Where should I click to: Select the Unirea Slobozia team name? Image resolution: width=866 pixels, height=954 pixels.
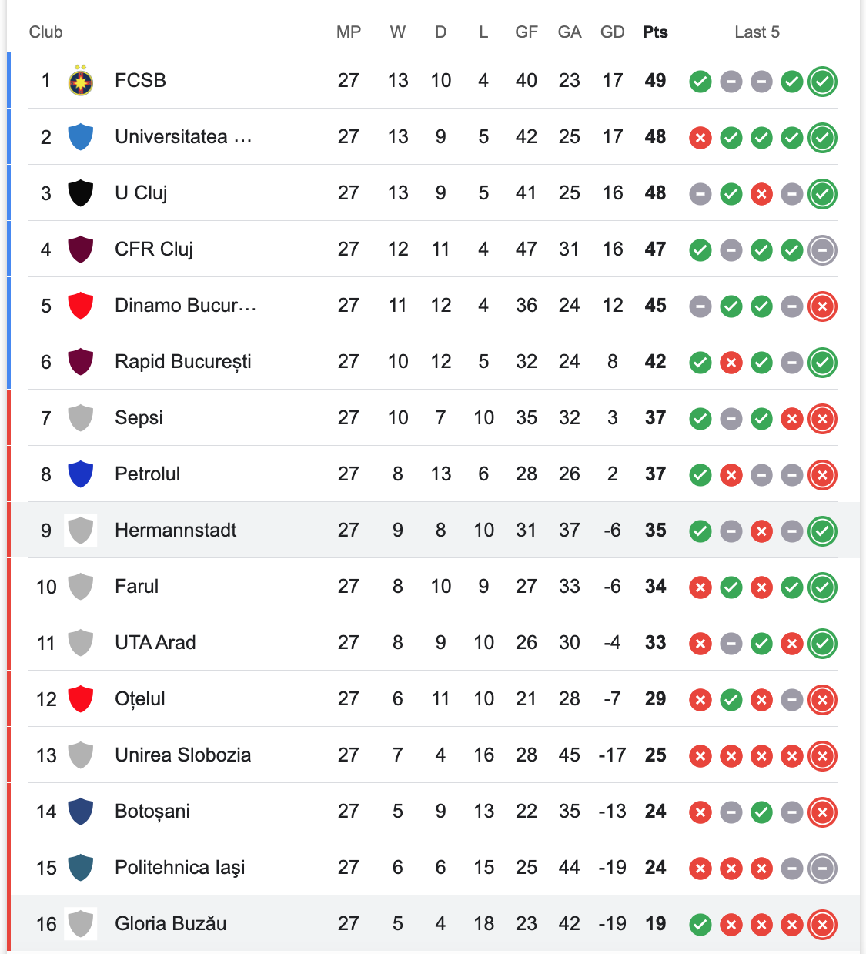click(183, 755)
